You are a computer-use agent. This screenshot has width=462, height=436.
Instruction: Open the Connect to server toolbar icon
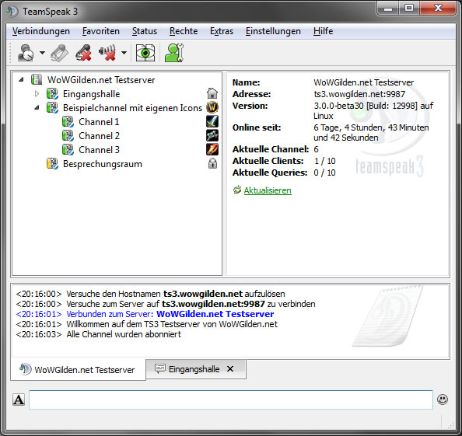coord(26,53)
